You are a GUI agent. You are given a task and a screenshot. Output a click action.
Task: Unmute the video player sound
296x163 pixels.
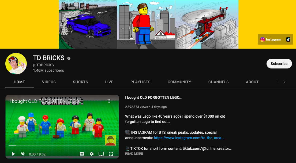pyautogui.click(x=23, y=154)
